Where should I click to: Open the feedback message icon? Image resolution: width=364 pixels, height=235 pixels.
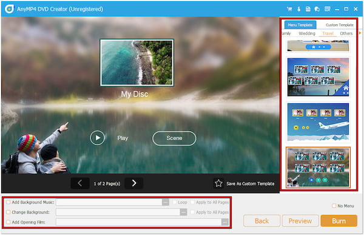[328, 9]
